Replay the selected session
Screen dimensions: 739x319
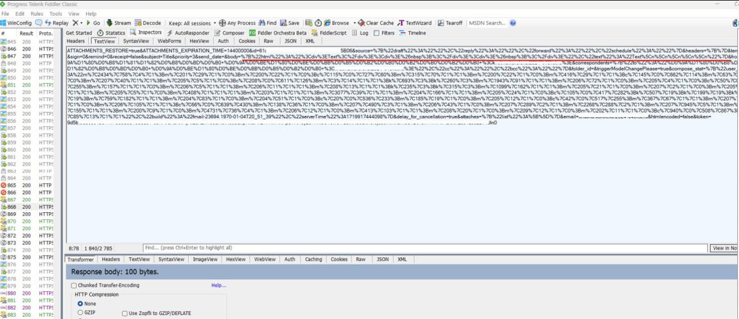coord(57,23)
